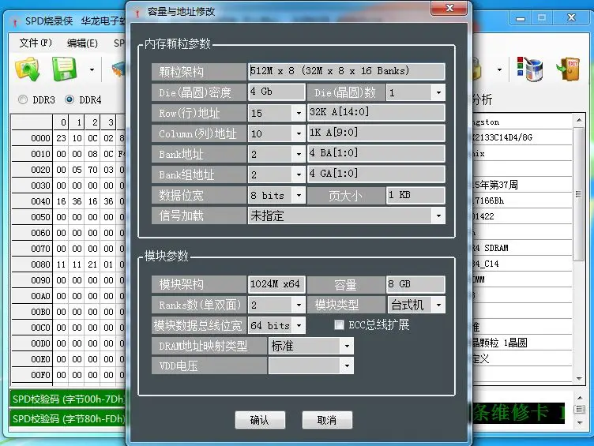Expand the Column(列)地址 dropdown showing 10
Viewport: 594px width, 446px height.
coord(299,133)
